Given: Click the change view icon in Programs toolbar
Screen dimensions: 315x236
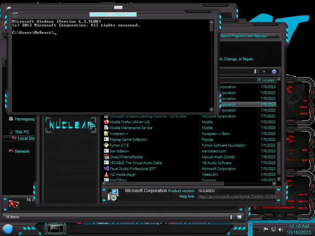Looking at the screenshot, I should (x=257, y=72).
